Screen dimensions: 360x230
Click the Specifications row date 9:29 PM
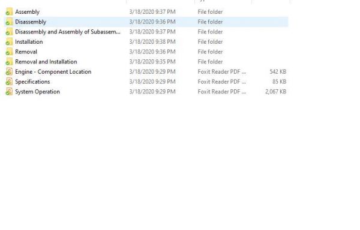[x=152, y=81]
